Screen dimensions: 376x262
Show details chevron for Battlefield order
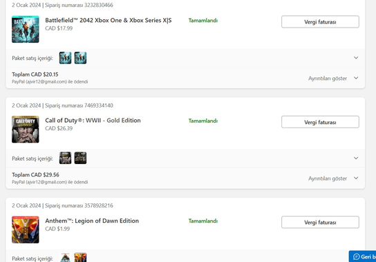(356, 78)
